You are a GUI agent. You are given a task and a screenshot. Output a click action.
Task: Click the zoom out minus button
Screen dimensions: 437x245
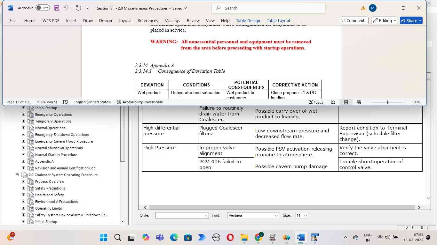click(369, 102)
